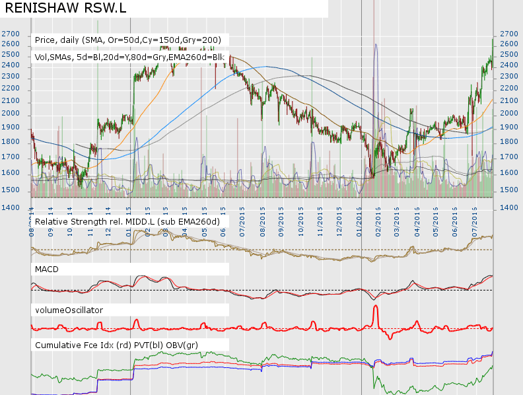Select 2300 on the left price axis
Screen dimensions: 523x395
click(11, 76)
